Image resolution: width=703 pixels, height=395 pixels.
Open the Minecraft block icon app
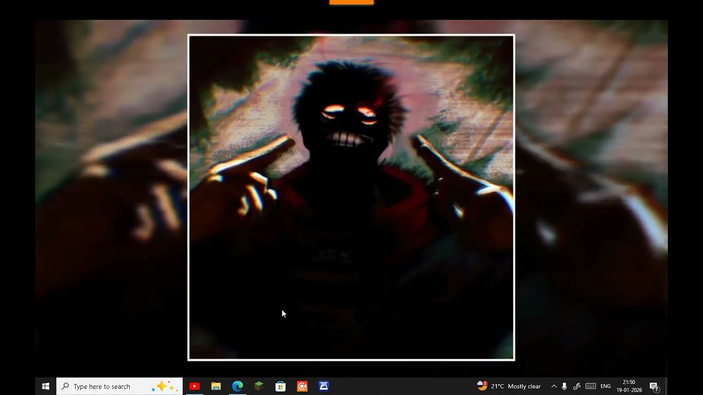(x=259, y=386)
